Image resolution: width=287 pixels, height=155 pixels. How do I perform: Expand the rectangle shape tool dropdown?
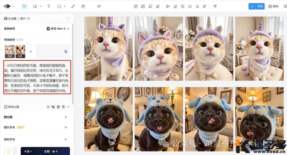[65, 6]
